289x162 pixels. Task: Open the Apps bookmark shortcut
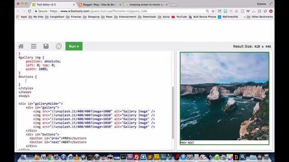click(22, 17)
